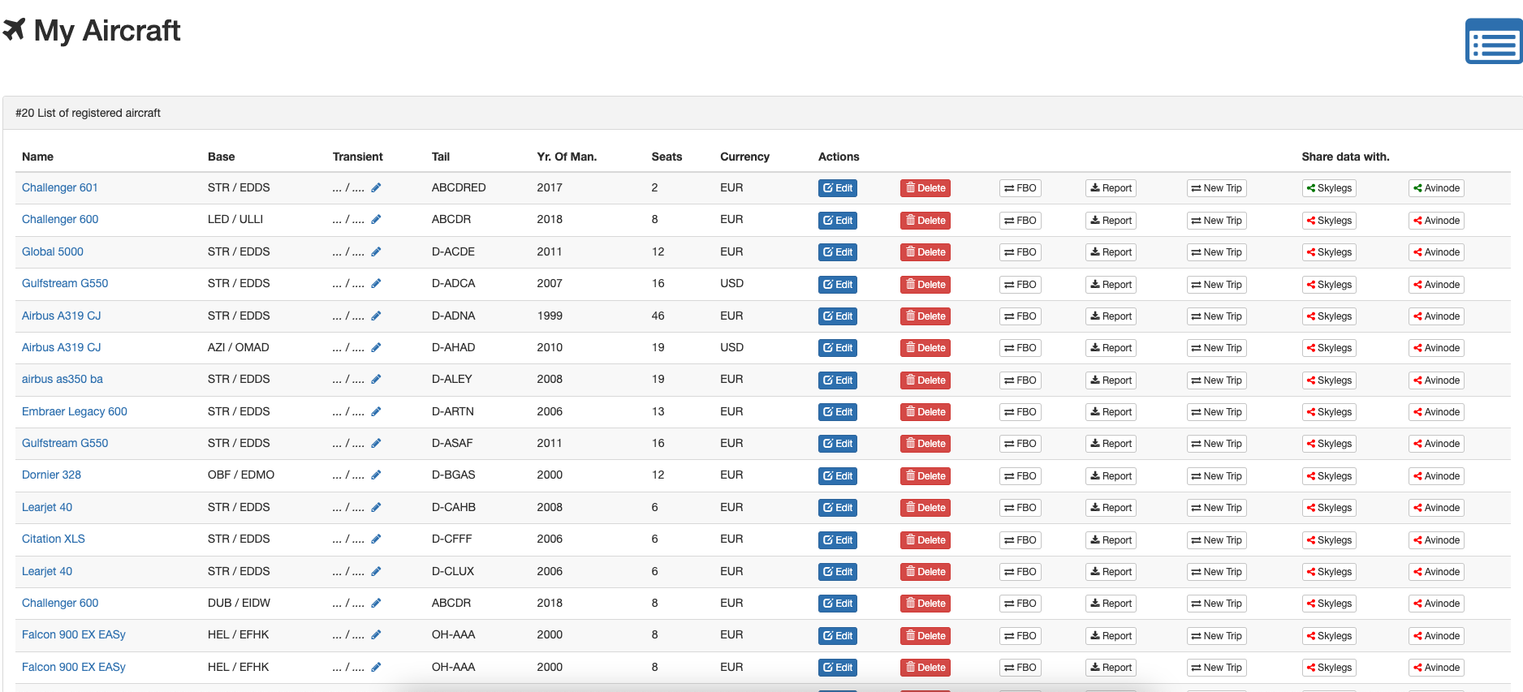Open Challenger 601 aircraft link
Viewport: 1523px width, 692px height.
click(x=59, y=187)
